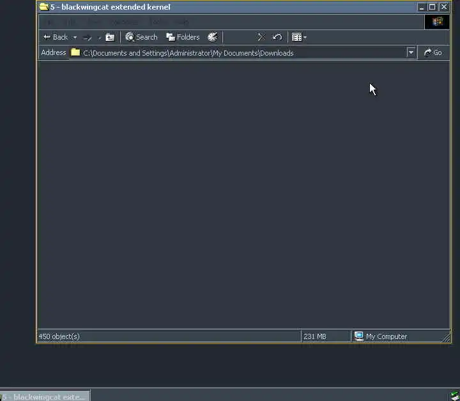Click the folder icon in the title bar

(44, 7)
